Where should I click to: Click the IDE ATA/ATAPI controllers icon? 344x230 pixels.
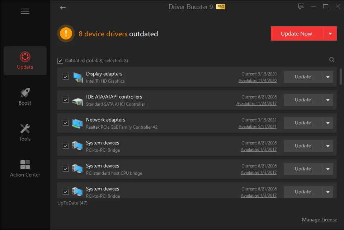[77, 100]
